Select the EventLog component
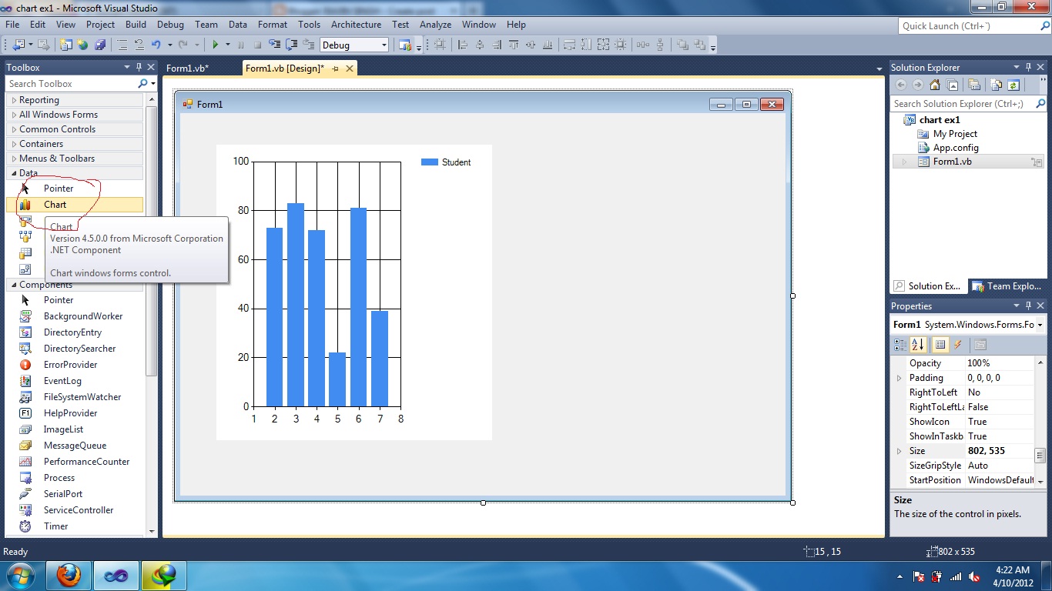Viewport: 1052px width, 591px height. pos(75,381)
